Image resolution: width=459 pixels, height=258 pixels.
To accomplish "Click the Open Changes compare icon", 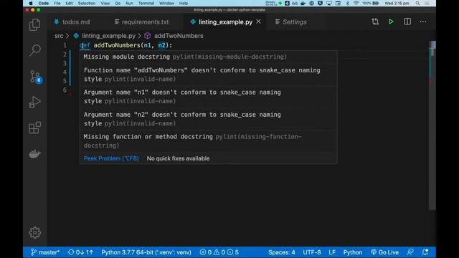I will tap(375, 21).
